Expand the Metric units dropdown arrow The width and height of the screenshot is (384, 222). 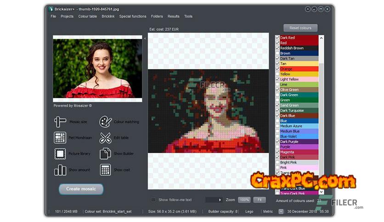281,211
